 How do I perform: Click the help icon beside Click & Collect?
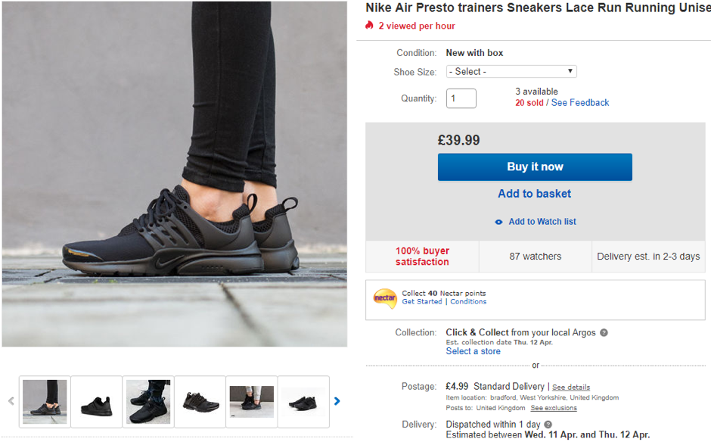[604, 332]
